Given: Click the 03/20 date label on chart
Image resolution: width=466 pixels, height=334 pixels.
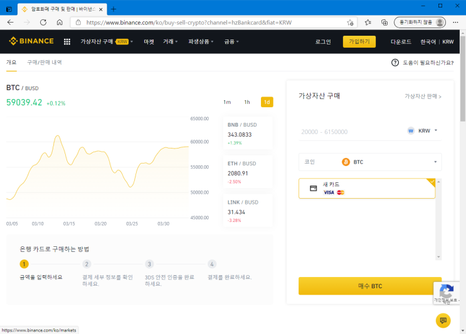Looking at the screenshot, I should [x=100, y=224].
